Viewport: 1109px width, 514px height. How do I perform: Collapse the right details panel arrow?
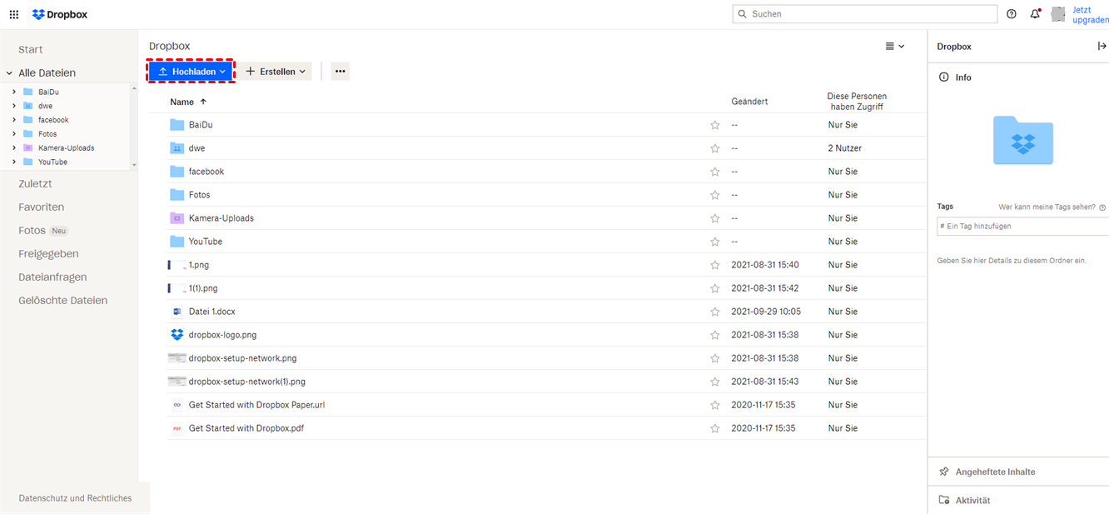pos(1102,47)
